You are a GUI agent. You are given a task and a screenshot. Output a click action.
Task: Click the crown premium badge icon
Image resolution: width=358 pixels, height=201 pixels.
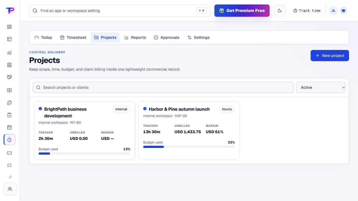tap(343, 11)
